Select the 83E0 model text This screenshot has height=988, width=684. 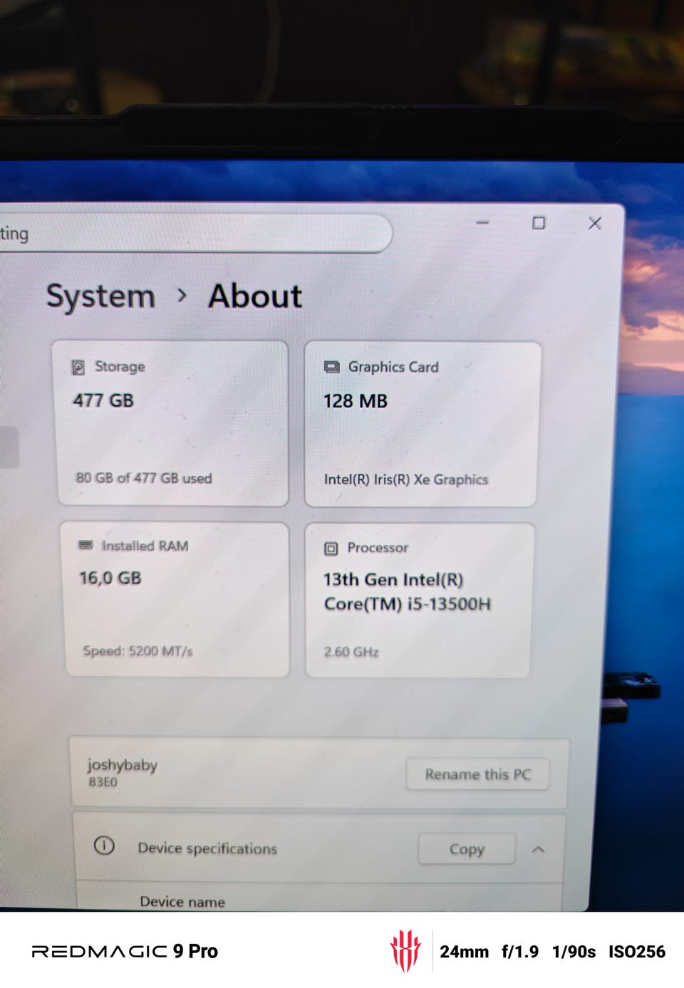click(x=103, y=782)
